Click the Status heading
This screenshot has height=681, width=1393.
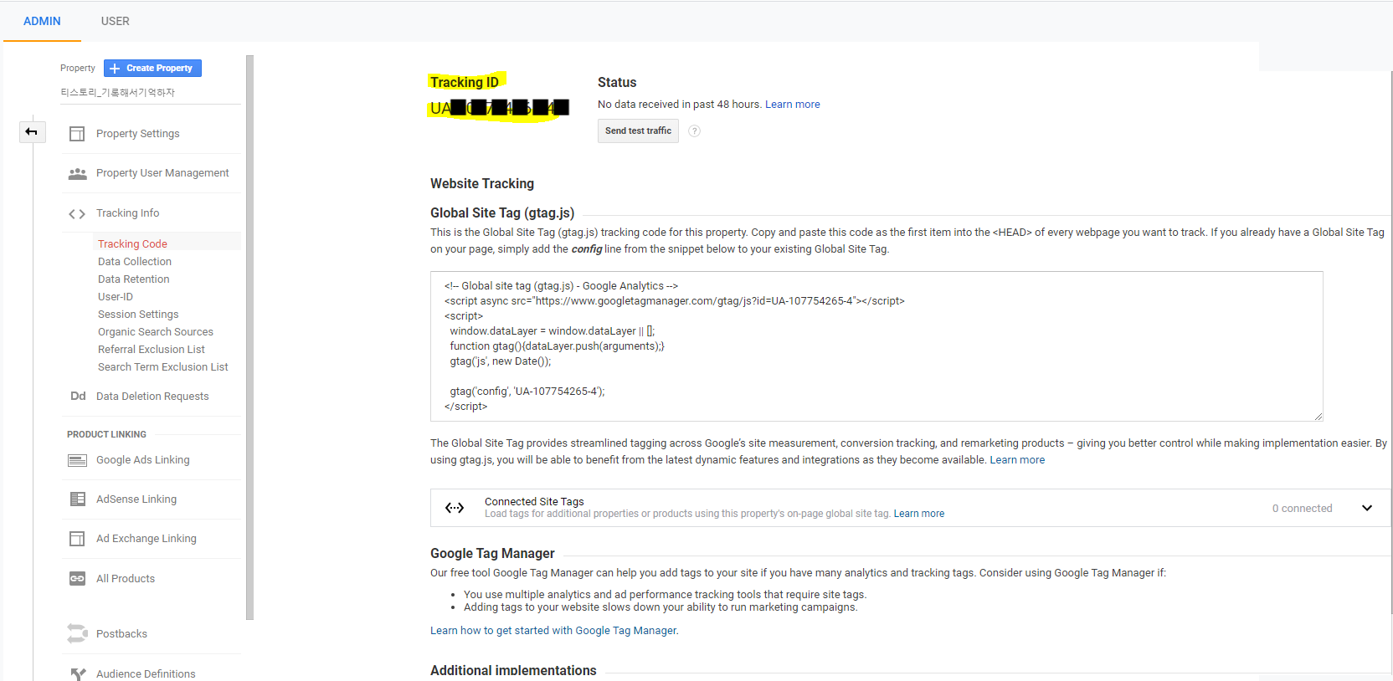[x=617, y=82]
